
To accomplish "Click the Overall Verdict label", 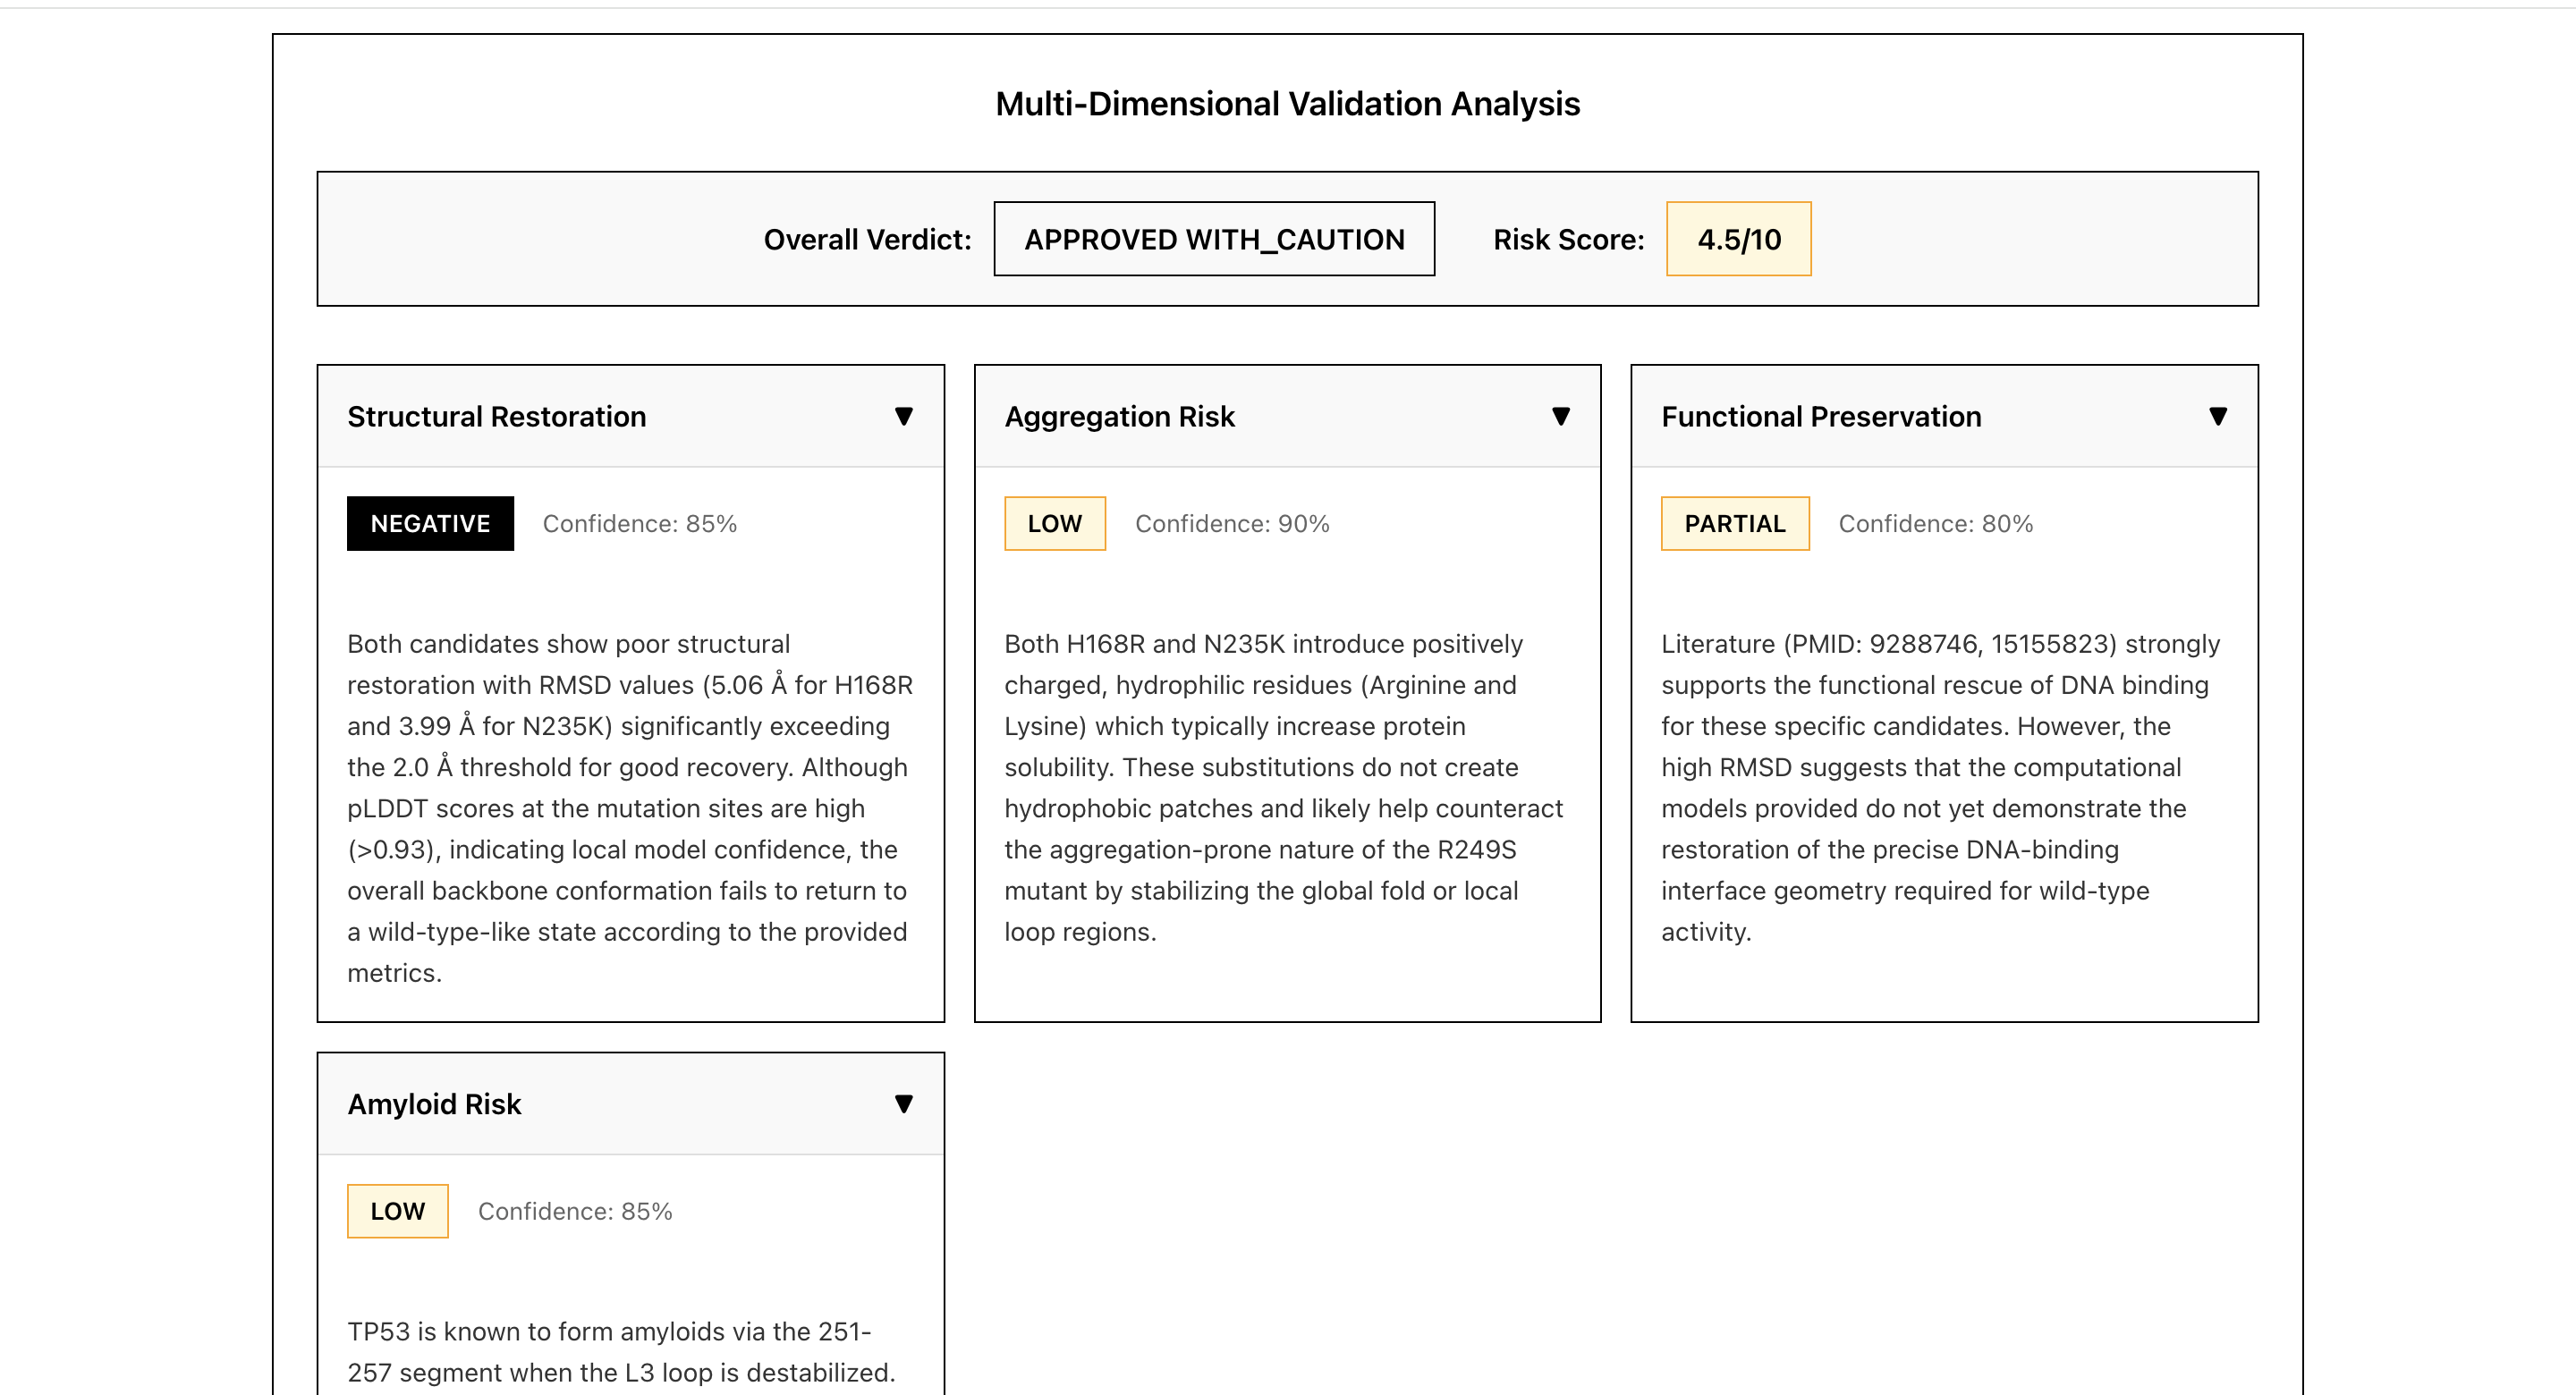I will click(867, 239).
